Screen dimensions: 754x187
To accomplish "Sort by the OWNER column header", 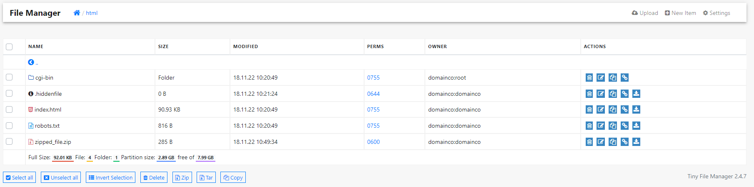I will click(x=437, y=46).
